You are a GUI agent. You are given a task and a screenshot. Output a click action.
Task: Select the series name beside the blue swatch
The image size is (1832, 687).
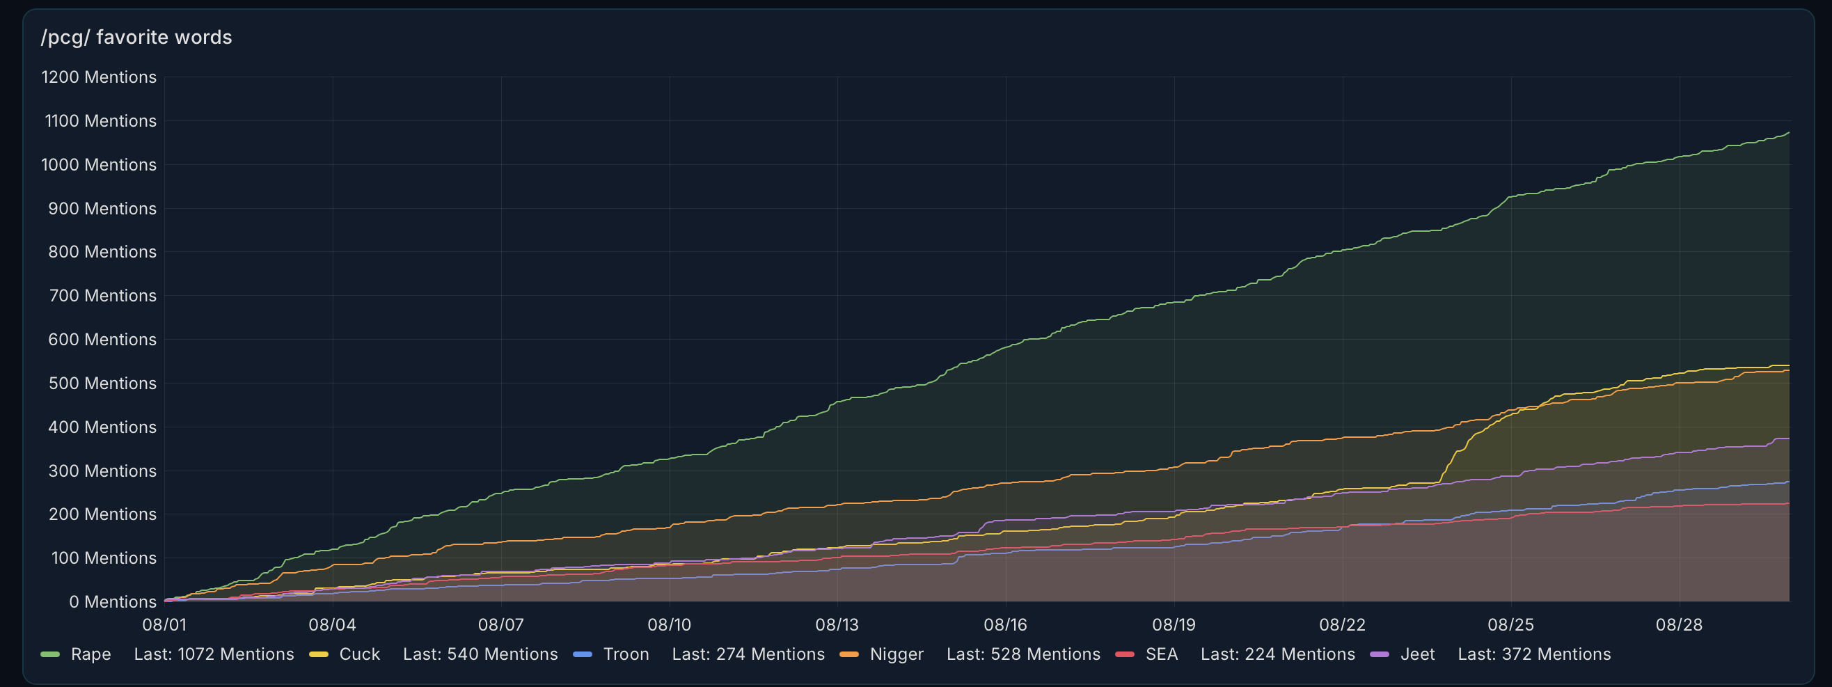(626, 654)
